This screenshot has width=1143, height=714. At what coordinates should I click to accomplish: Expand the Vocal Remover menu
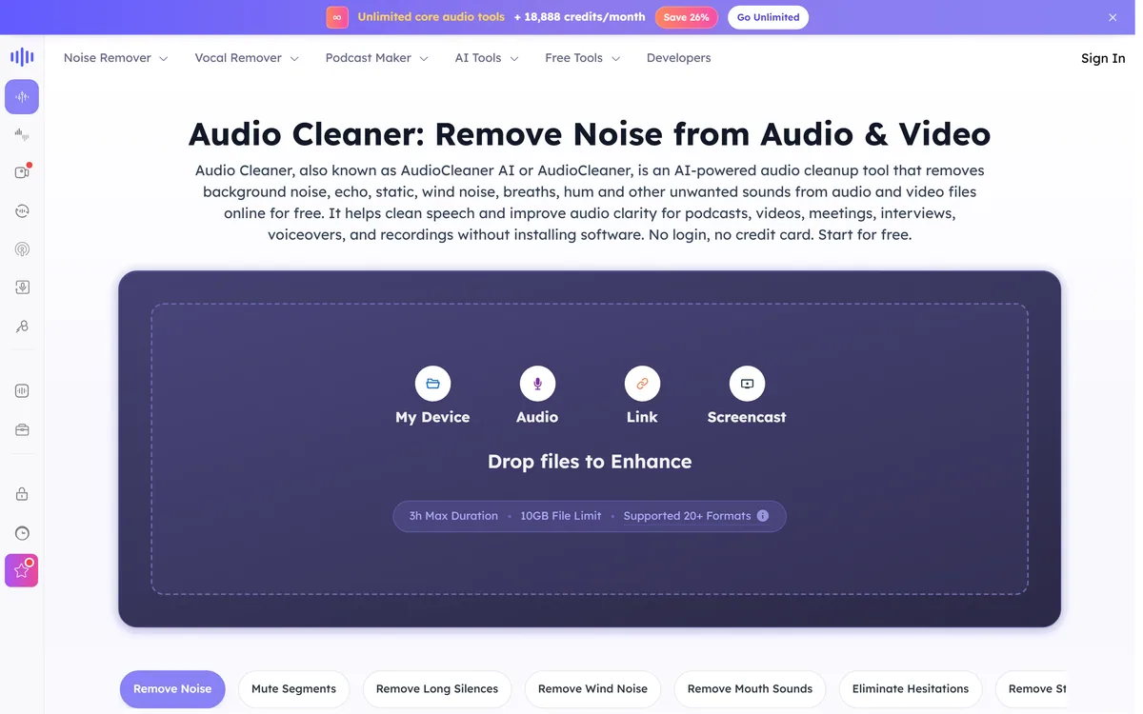point(247,58)
